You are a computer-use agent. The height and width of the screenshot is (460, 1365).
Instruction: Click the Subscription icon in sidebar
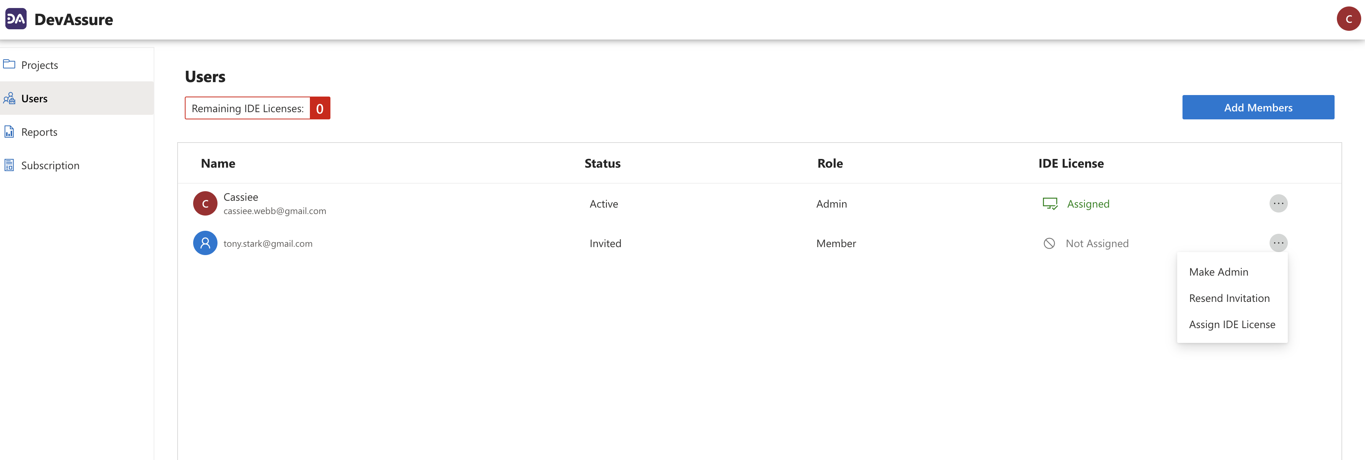[9, 165]
